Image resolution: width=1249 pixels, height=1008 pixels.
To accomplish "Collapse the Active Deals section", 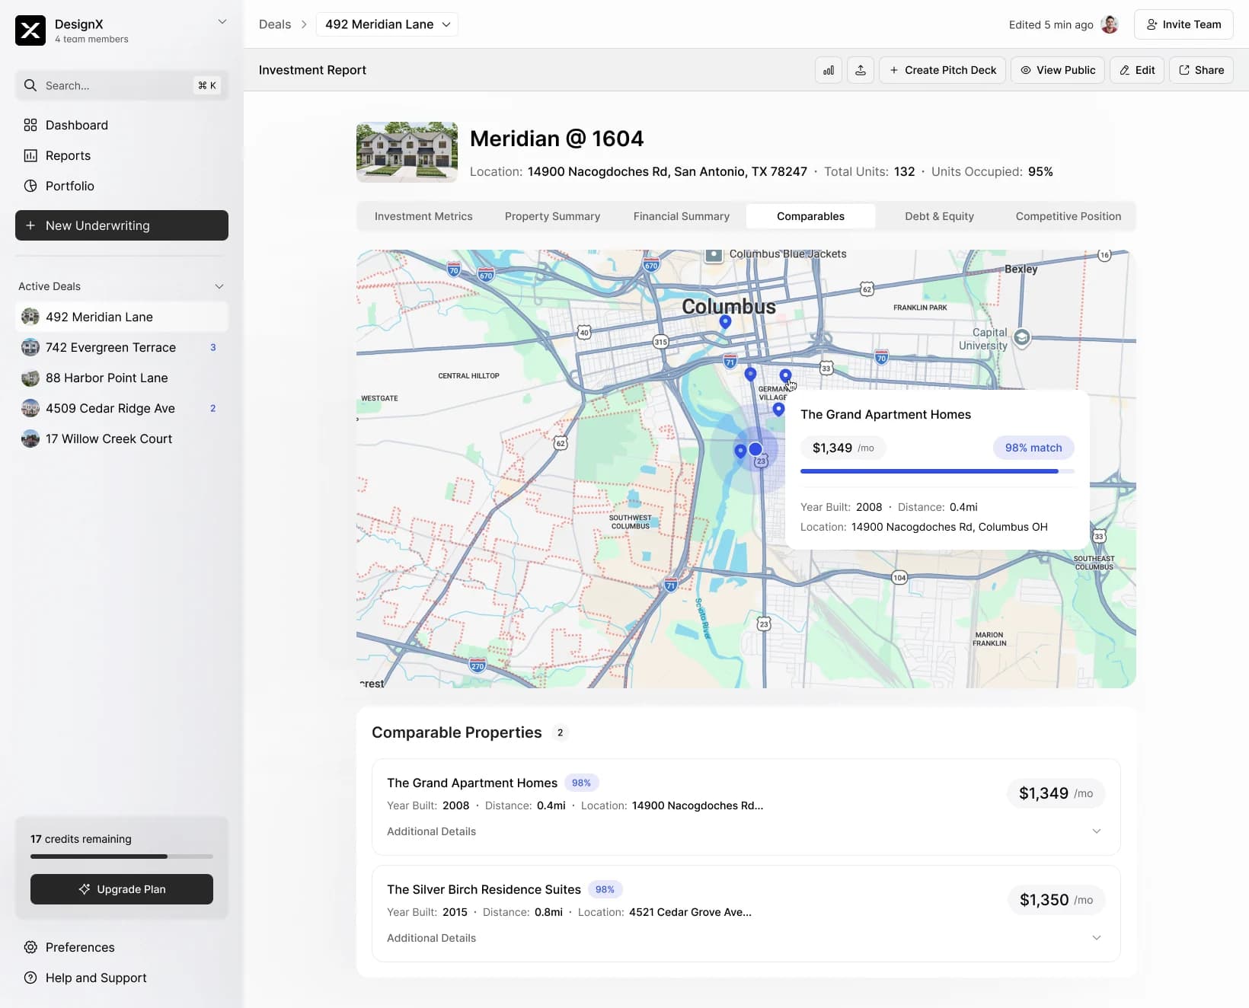I will tap(219, 286).
